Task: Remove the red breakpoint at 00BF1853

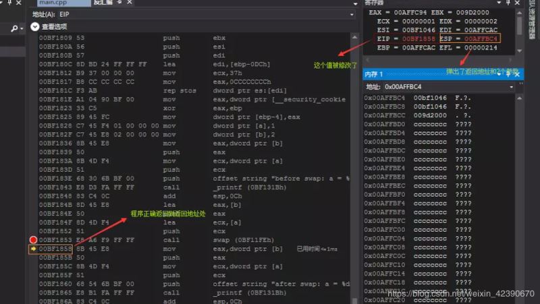Action: (33, 240)
